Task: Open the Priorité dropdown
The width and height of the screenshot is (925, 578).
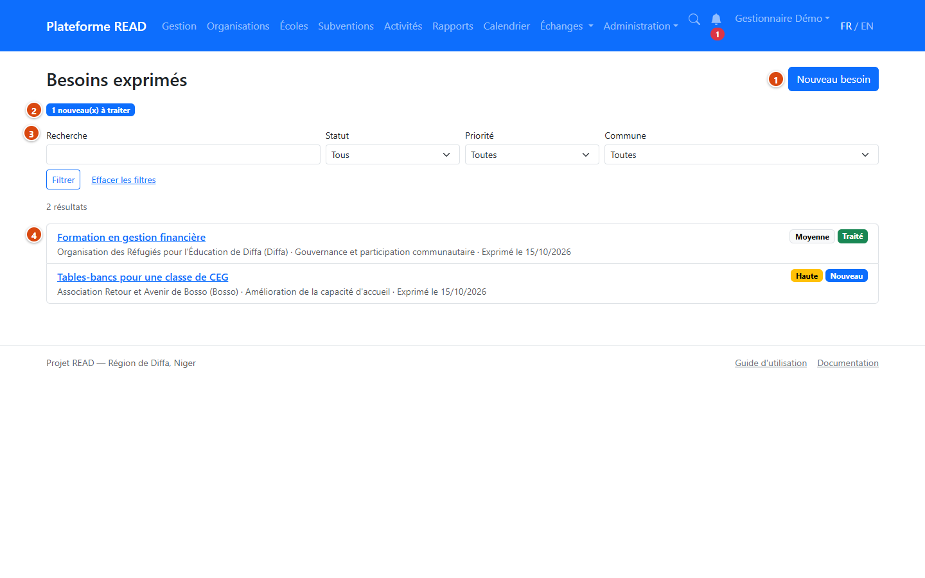Action: point(532,155)
